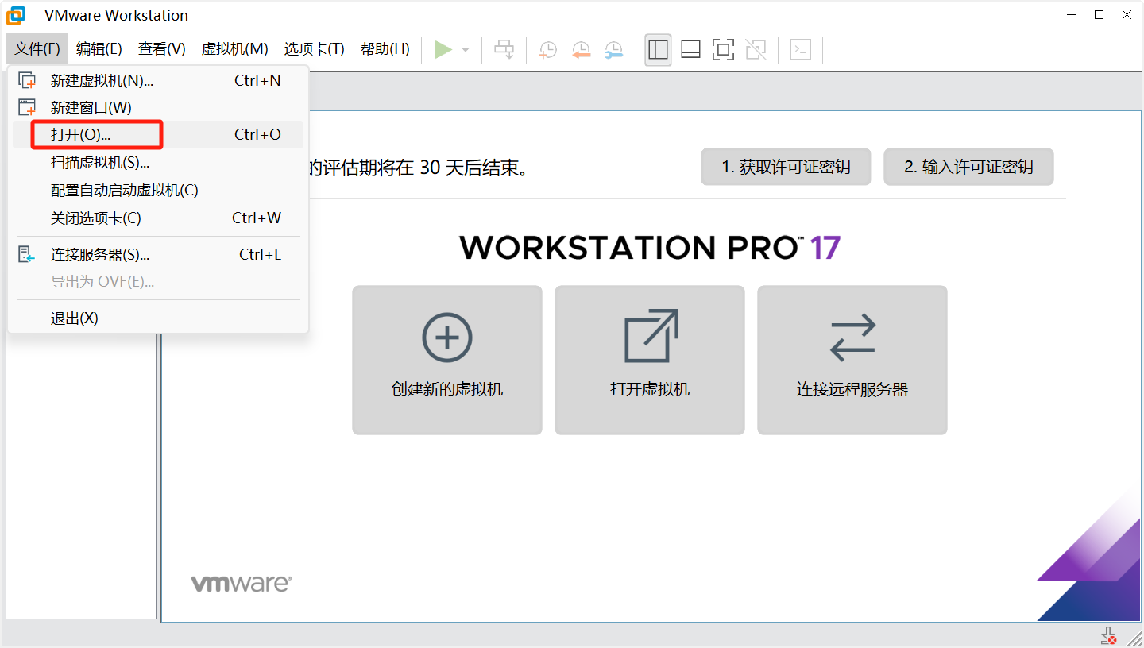Select 新建虚拟机(N)... menu entry
This screenshot has width=1144, height=648.
[158, 80]
